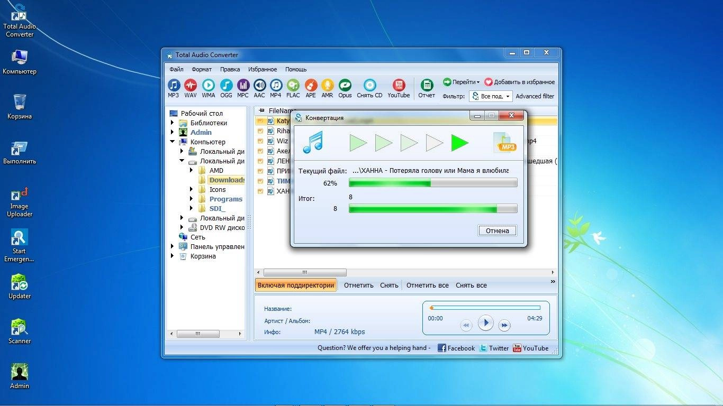Launch Image Uploader from desktop
The height and width of the screenshot is (406, 723).
(x=20, y=202)
